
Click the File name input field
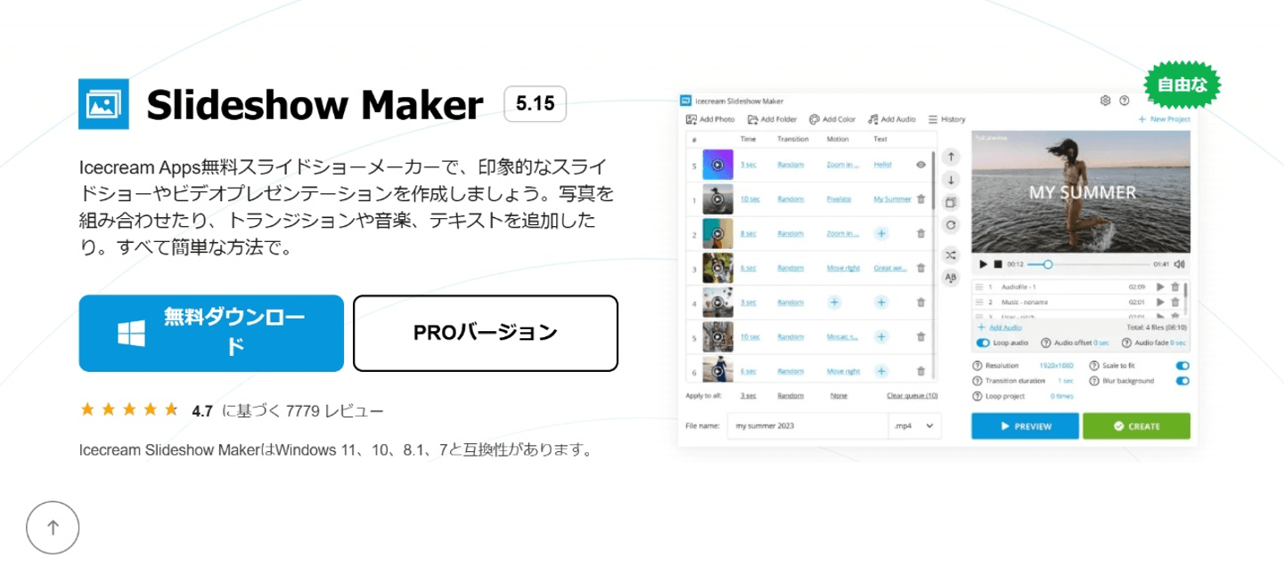[x=808, y=426]
